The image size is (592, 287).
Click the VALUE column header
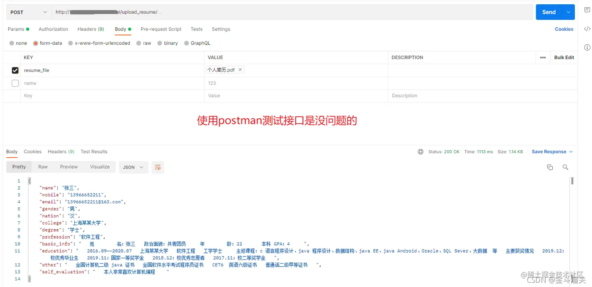(x=215, y=57)
